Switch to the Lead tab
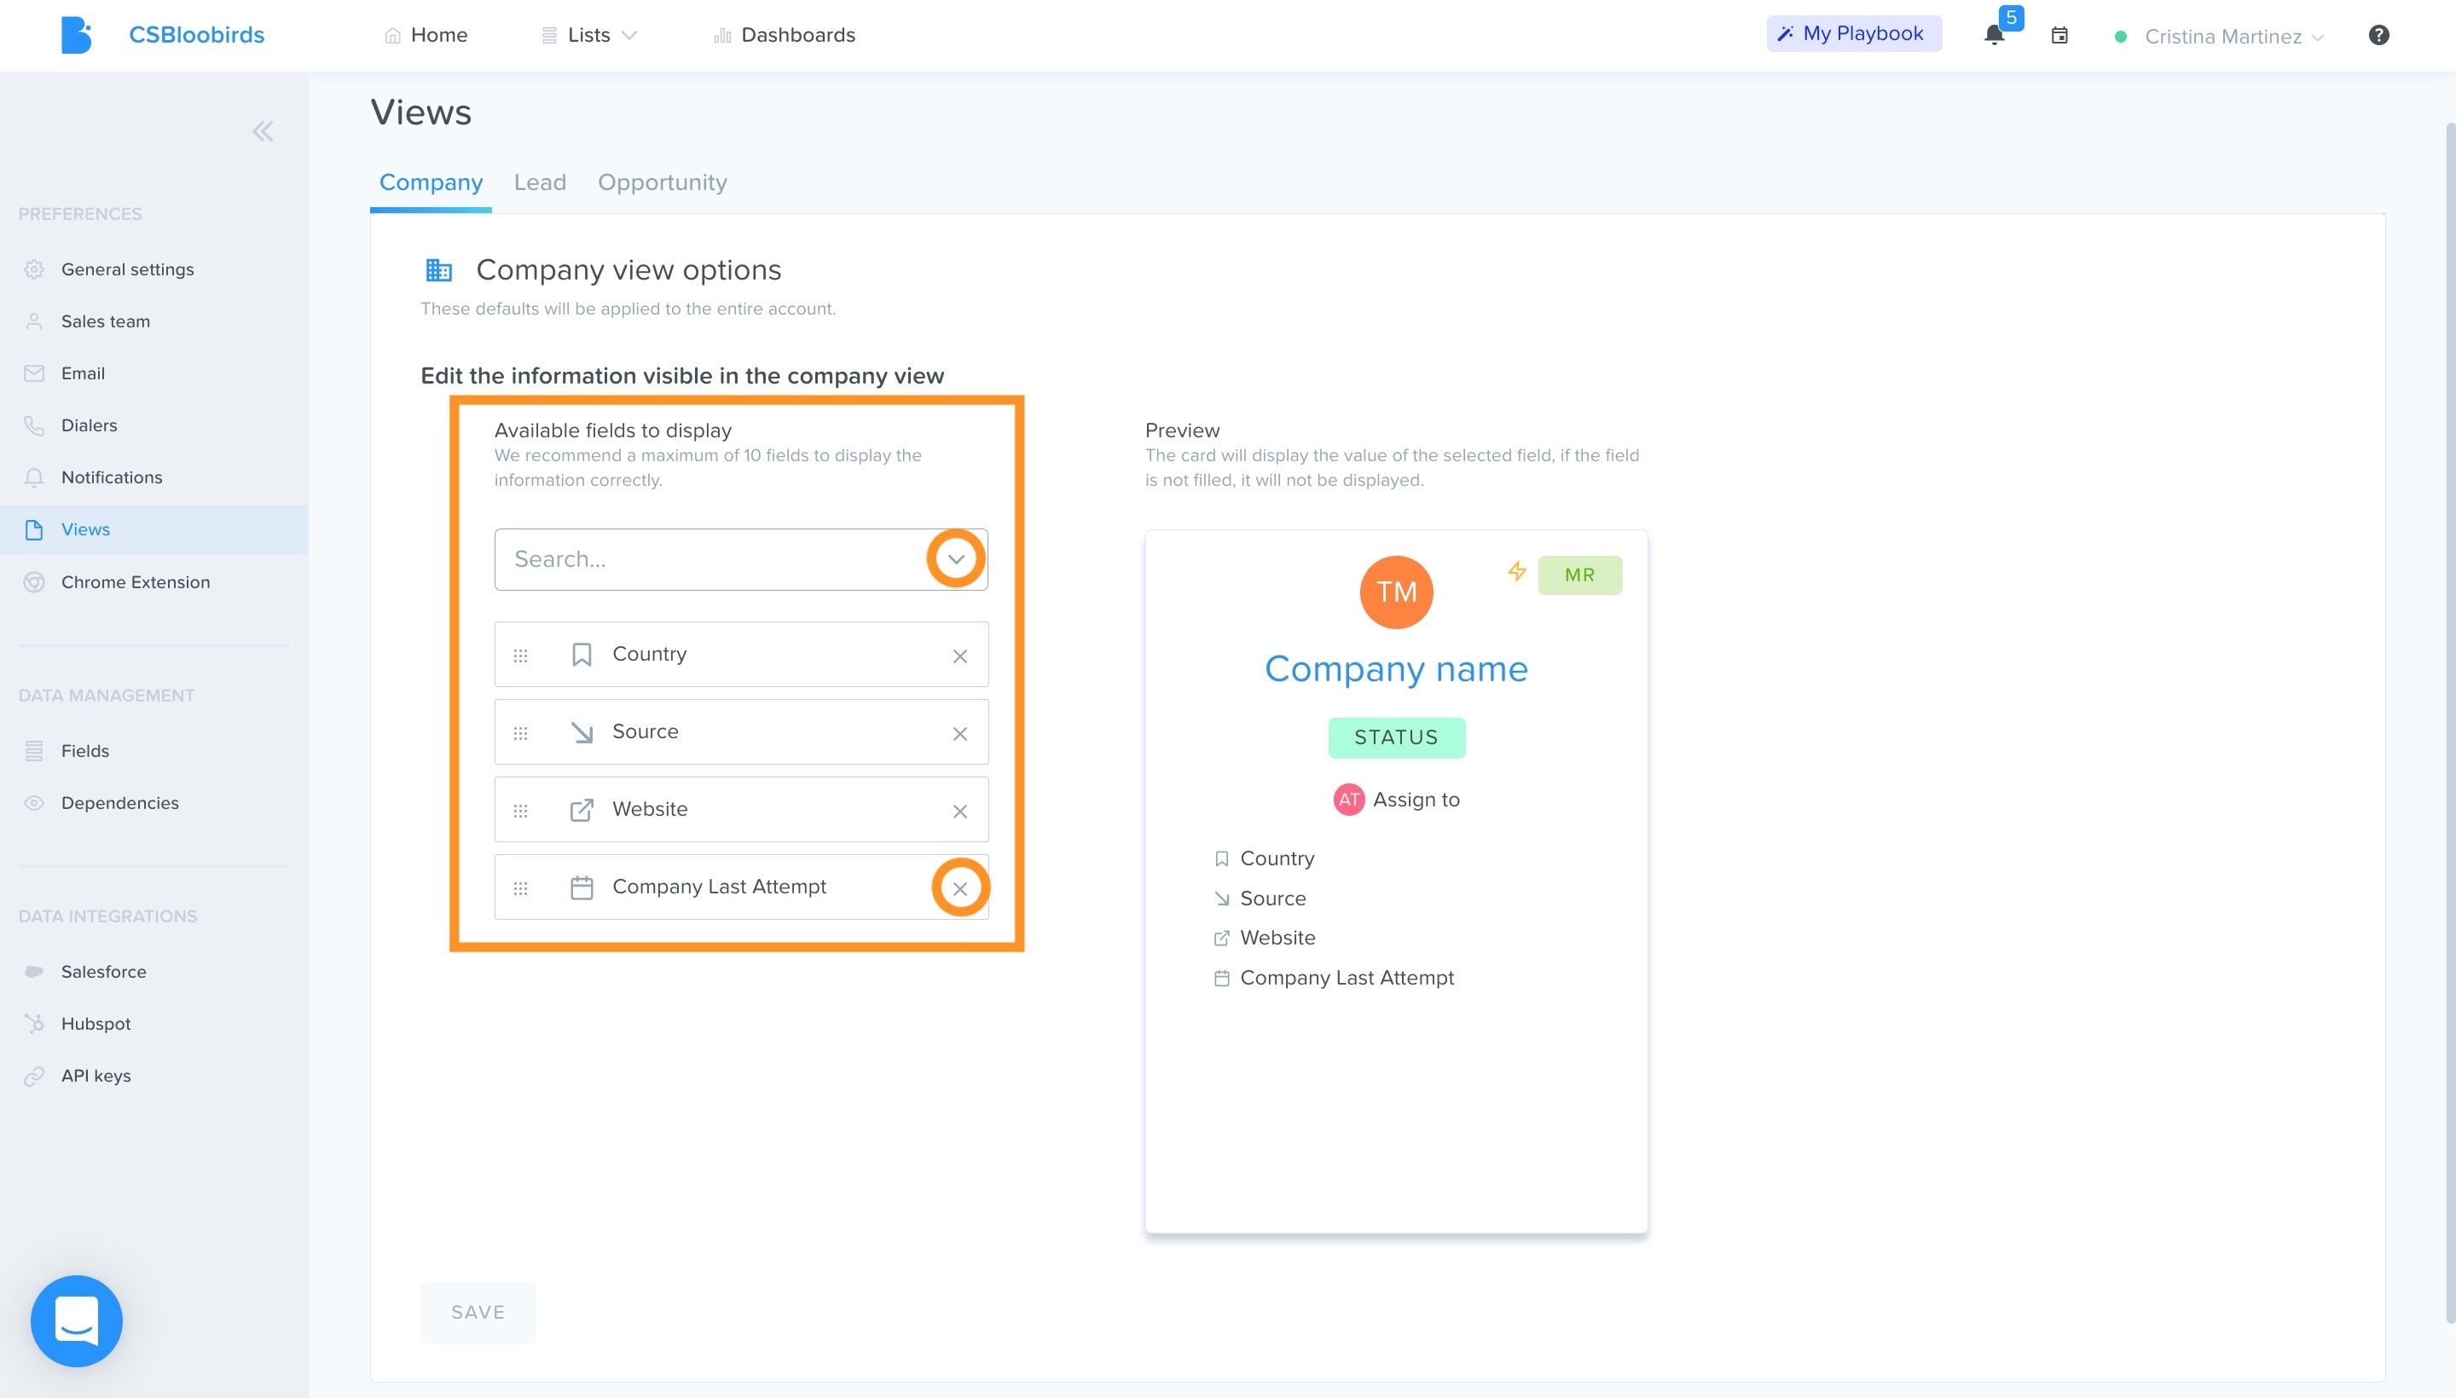 point(540,182)
